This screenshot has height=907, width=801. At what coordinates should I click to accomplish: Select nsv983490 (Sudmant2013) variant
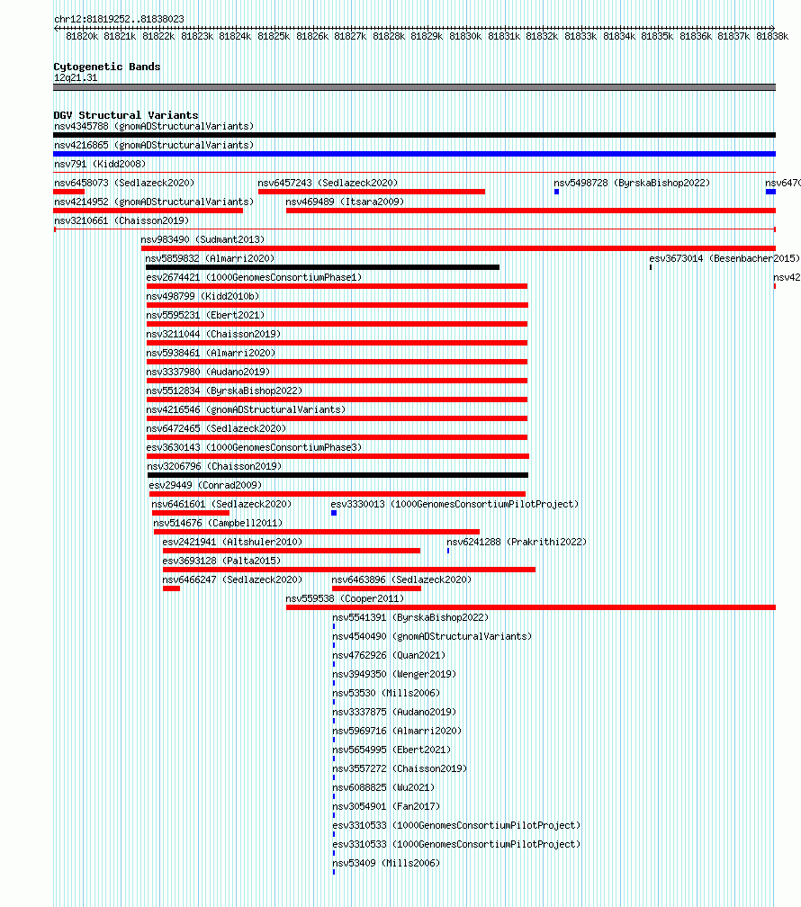coord(202,239)
